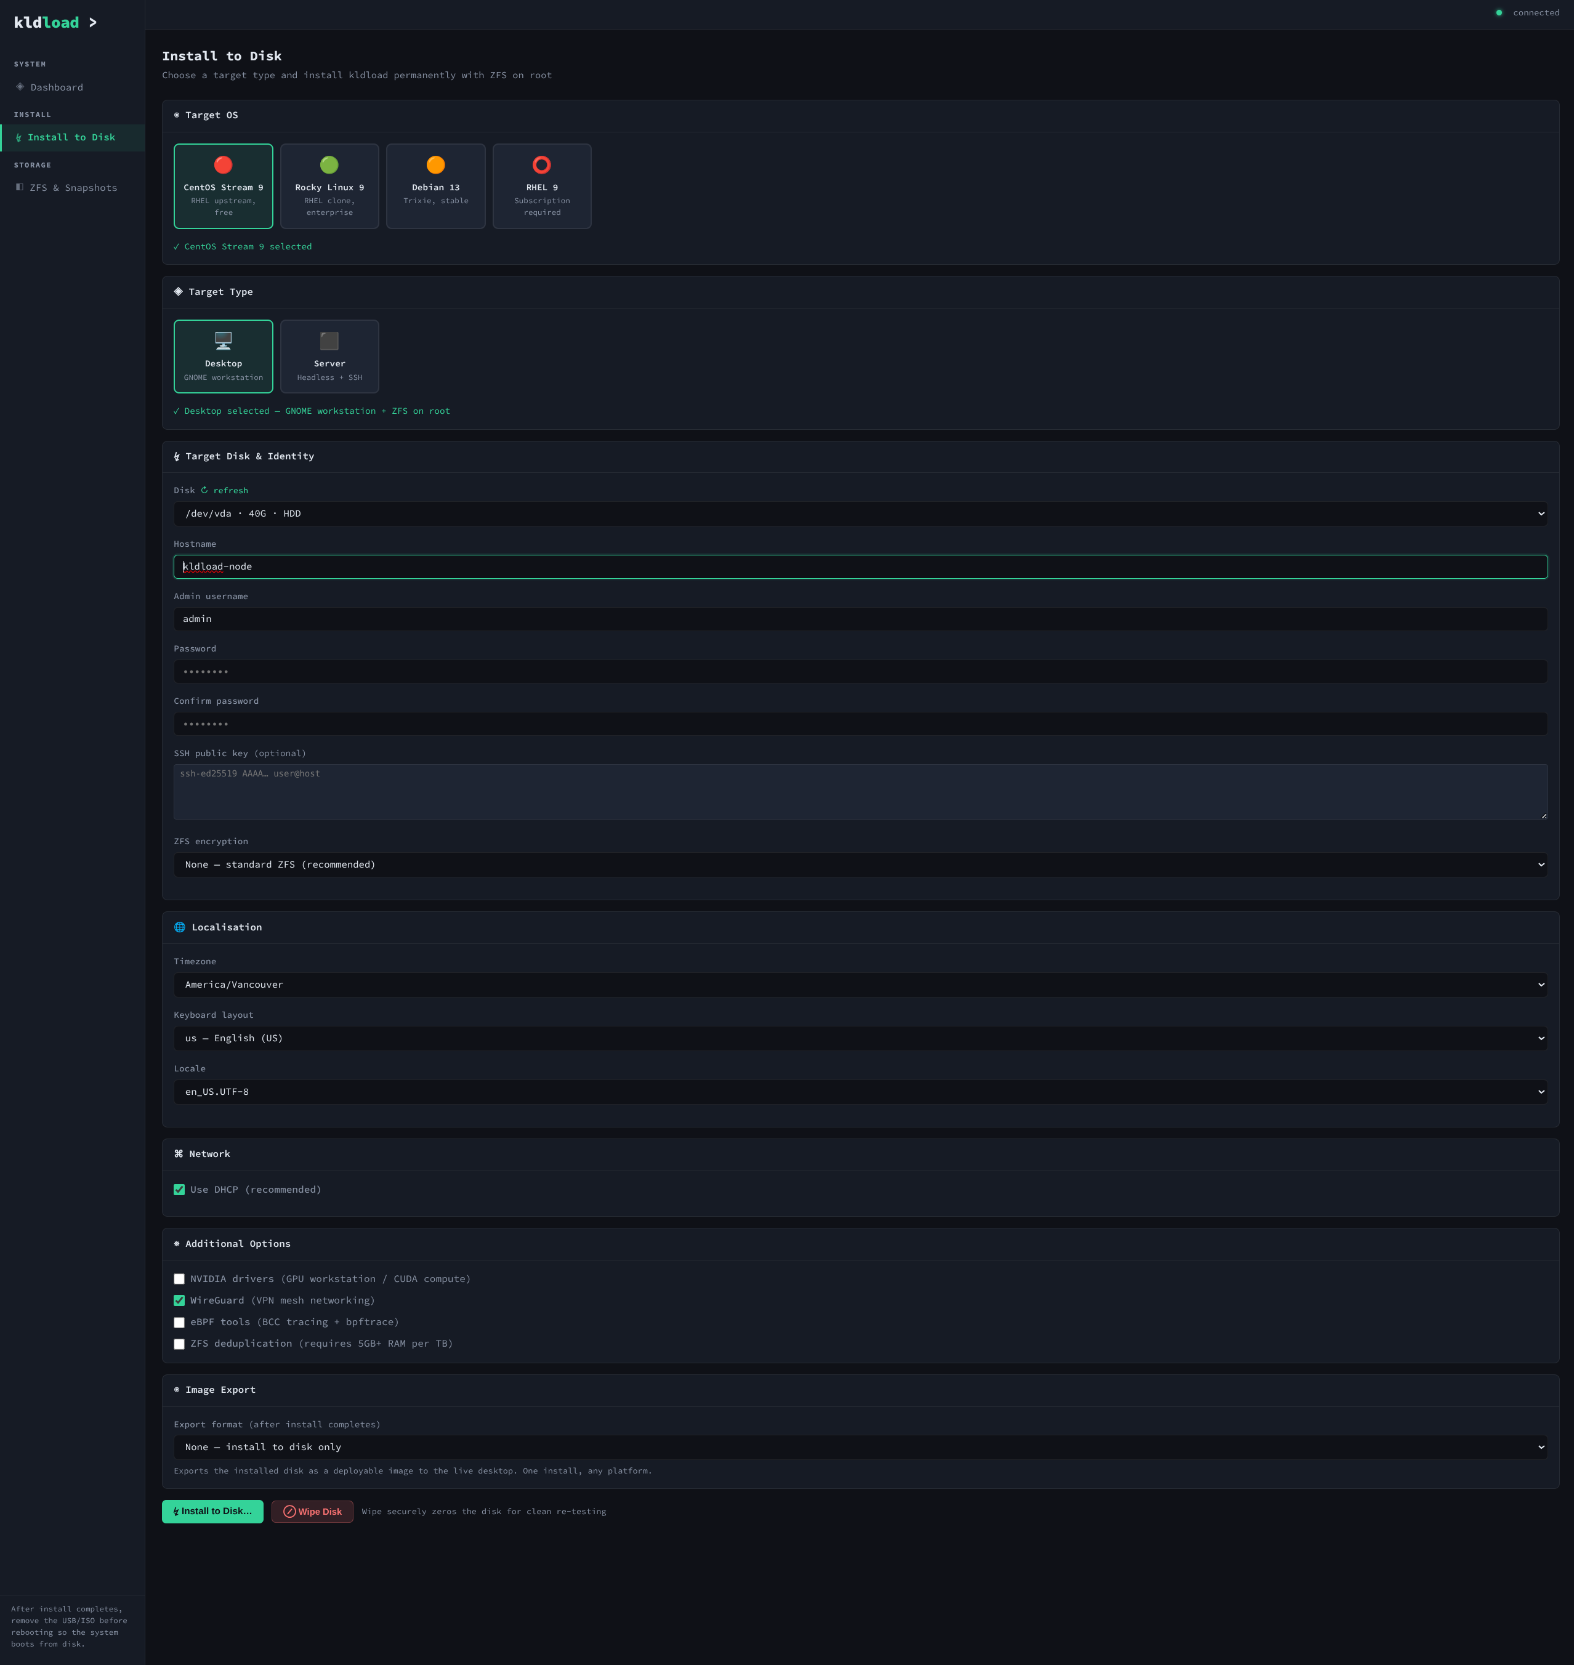This screenshot has height=1665, width=1574.
Task: Click the Admin username input field
Action: pos(860,619)
